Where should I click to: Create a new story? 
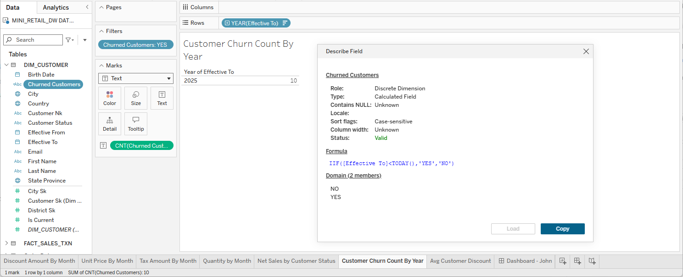(592, 261)
